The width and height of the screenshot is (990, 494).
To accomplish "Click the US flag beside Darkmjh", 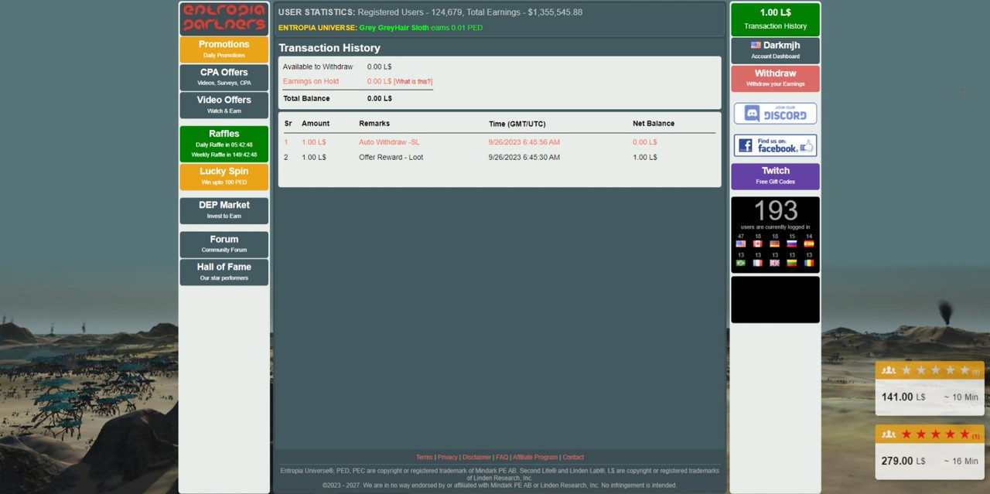I will (756, 45).
